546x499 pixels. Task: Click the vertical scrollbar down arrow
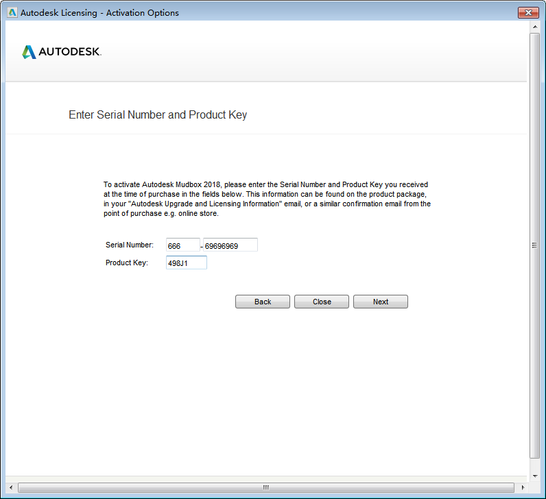coord(535,476)
